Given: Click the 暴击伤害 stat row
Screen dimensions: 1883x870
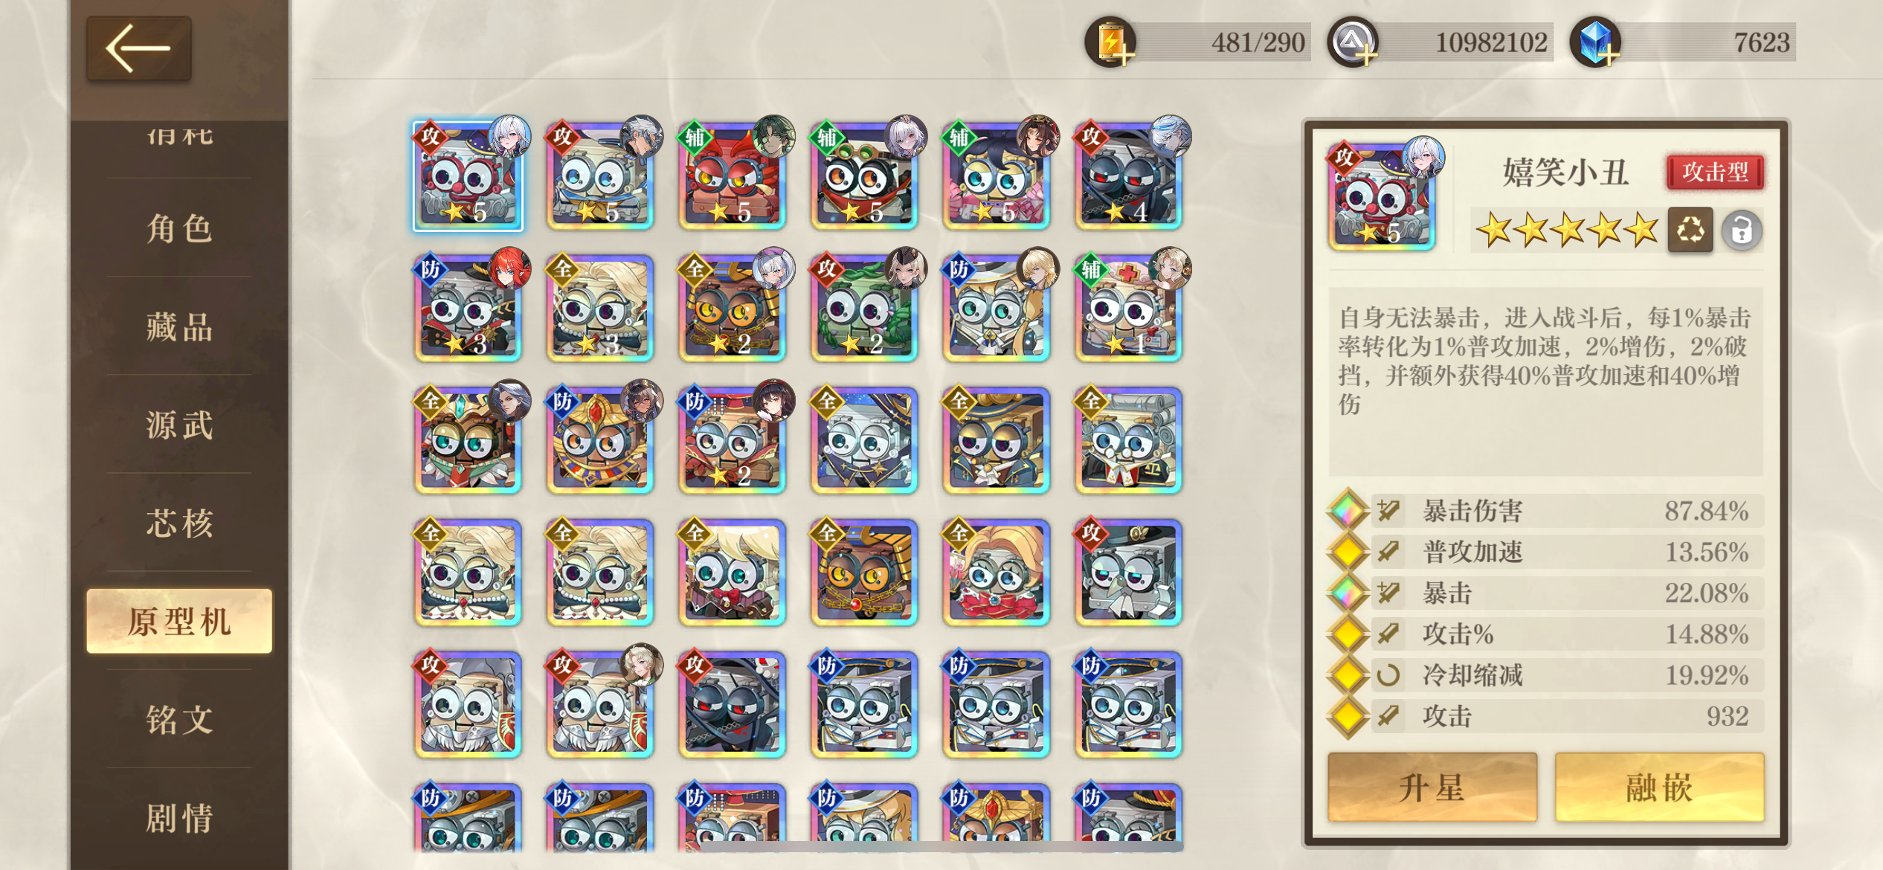Looking at the screenshot, I should pos(1545,511).
